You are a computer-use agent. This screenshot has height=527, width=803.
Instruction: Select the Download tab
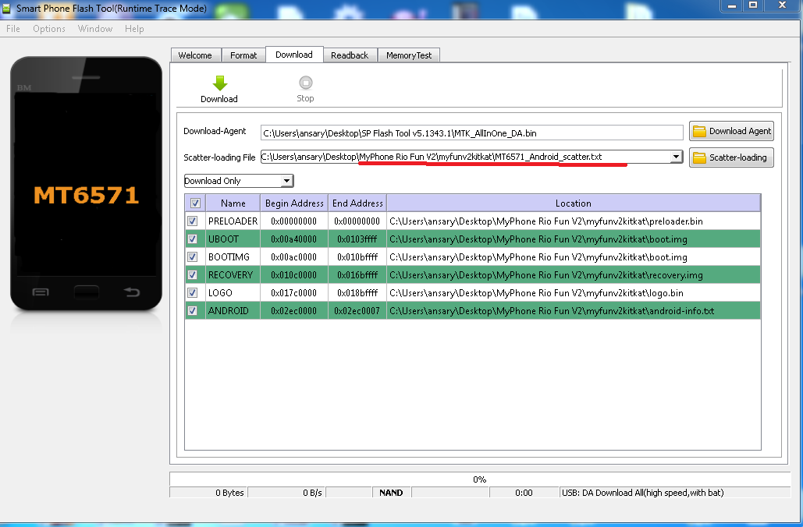point(294,55)
